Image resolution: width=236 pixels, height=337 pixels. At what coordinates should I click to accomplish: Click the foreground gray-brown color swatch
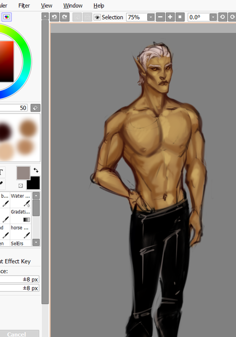23,173
